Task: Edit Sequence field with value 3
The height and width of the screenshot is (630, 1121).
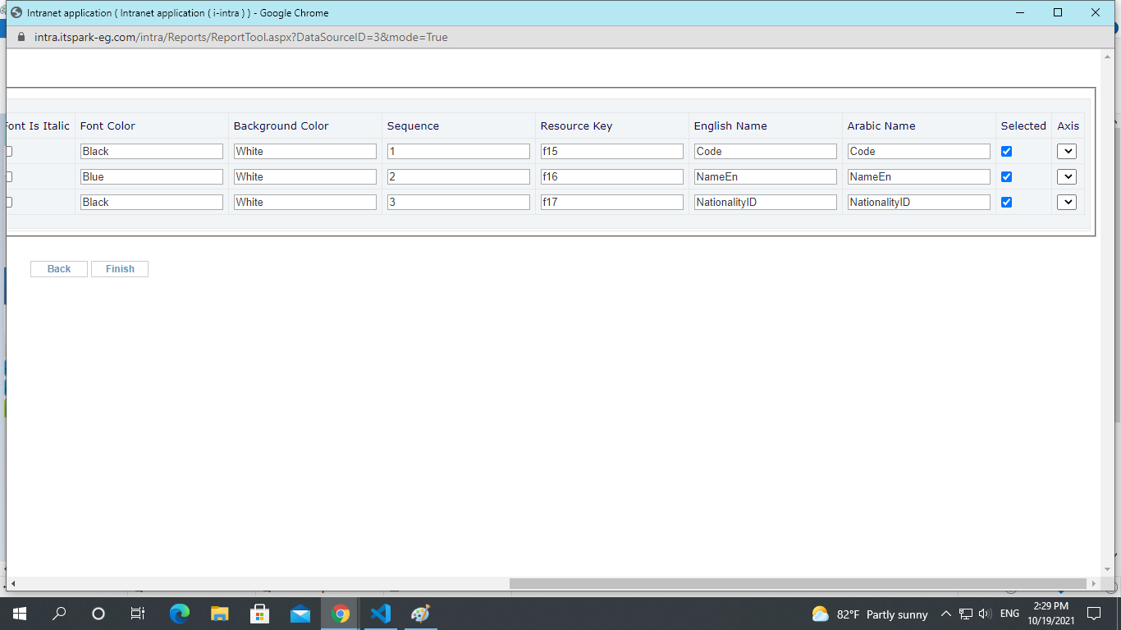Action: click(x=459, y=202)
